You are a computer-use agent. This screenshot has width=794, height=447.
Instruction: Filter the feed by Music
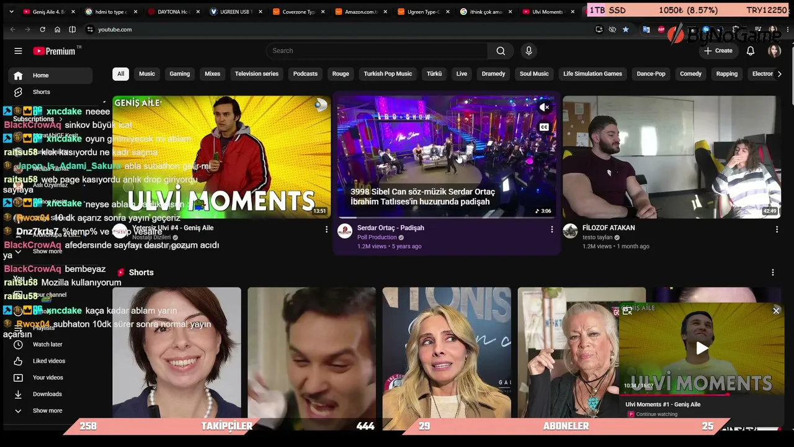(x=147, y=74)
